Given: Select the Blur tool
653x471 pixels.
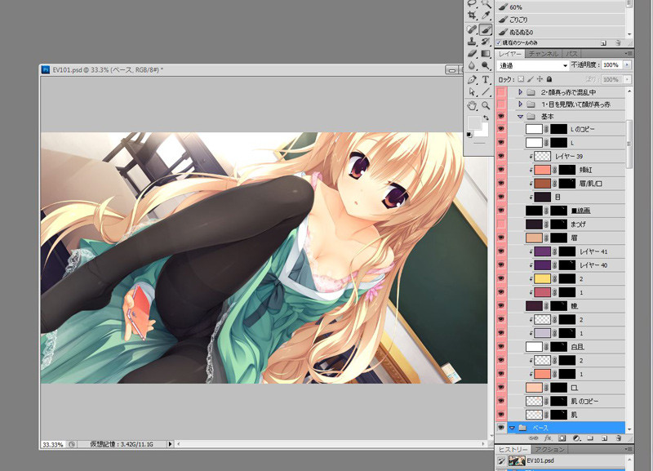Looking at the screenshot, I should point(472,65).
